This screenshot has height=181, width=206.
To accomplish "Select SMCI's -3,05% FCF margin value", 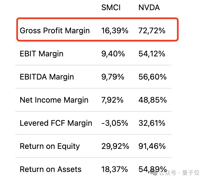I will click(115, 123).
